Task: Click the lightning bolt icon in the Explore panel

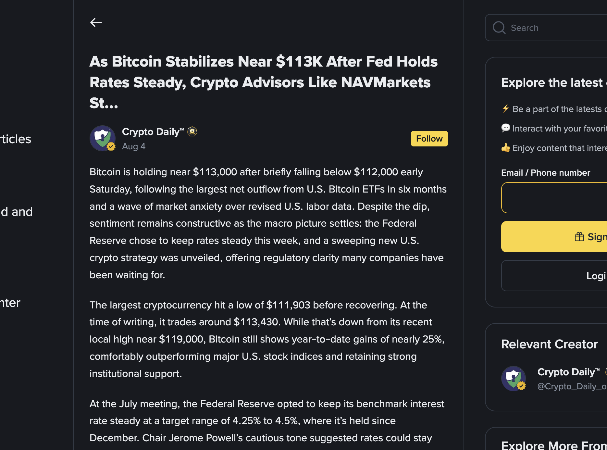Action: 505,108
